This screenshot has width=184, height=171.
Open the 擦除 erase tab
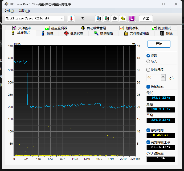(166, 33)
